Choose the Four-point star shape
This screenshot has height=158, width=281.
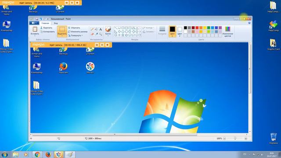point(119,35)
